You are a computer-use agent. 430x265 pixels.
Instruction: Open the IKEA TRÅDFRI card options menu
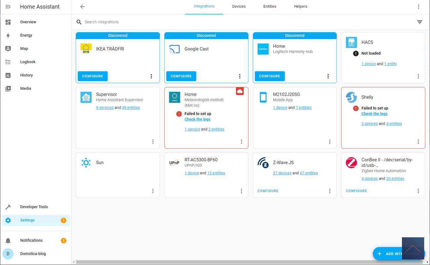[151, 76]
